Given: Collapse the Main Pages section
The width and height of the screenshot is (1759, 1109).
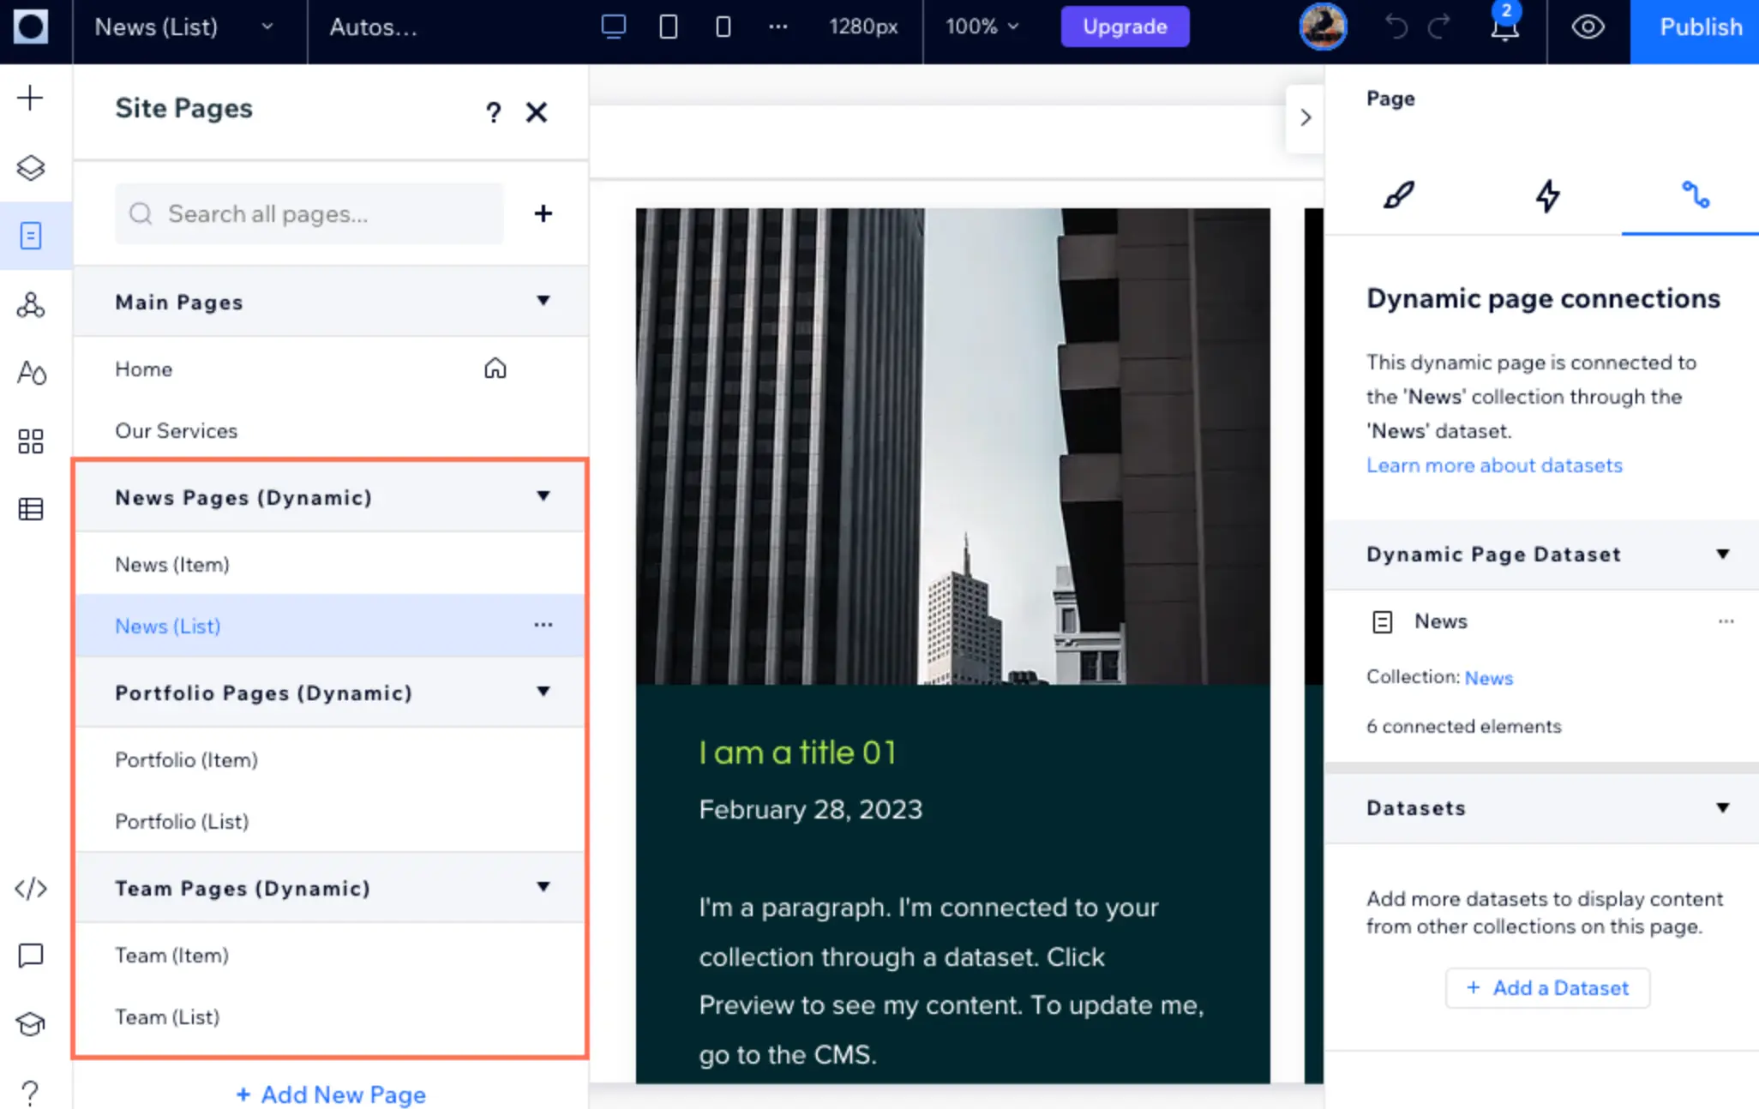Looking at the screenshot, I should pyautogui.click(x=543, y=301).
